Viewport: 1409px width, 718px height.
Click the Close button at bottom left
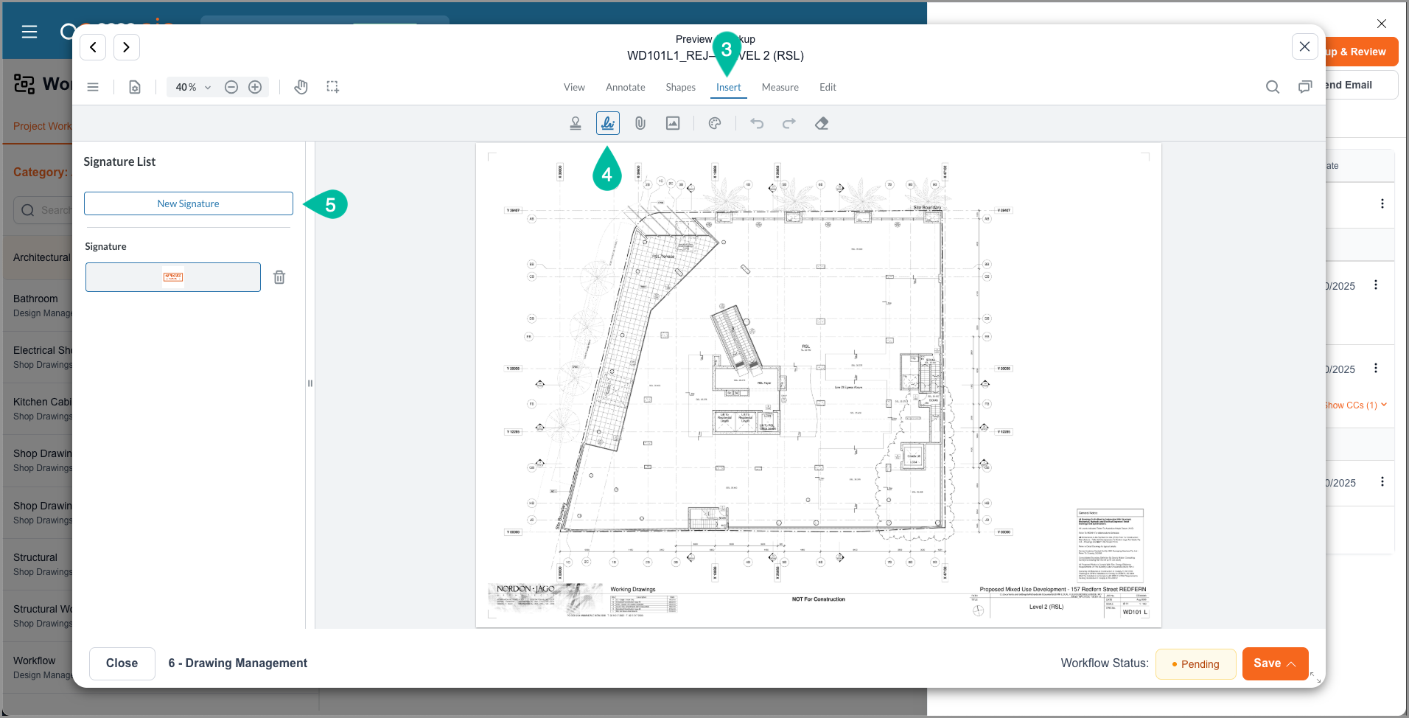click(122, 663)
